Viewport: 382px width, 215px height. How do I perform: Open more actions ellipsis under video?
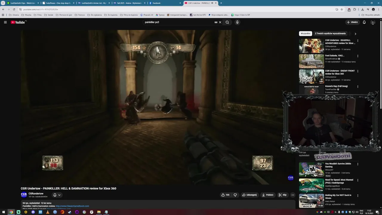293,195
